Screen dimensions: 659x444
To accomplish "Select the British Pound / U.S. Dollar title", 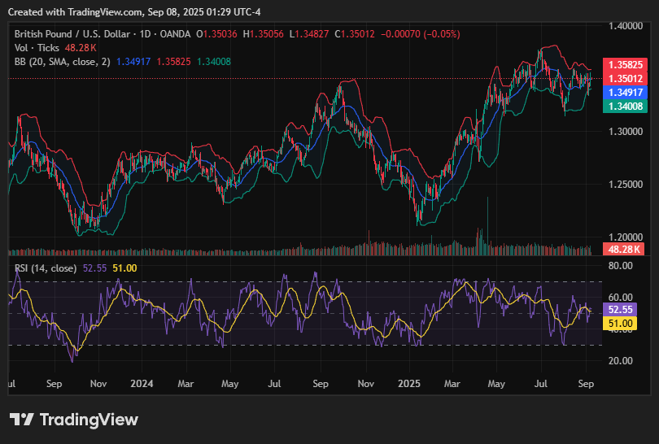I will (72, 34).
